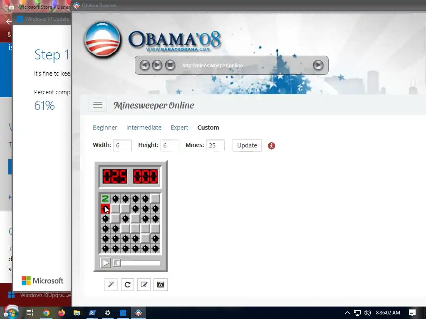Click the Step 1 heading in update window
This screenshot has width=426, height=319.
[52, 54]
